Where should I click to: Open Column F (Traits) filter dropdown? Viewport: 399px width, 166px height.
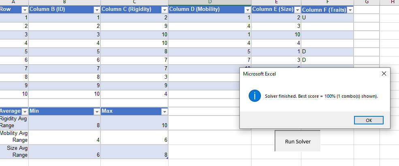350,10
